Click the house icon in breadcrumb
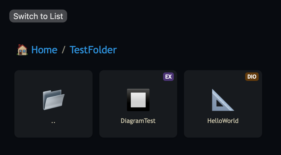The height and width of the screenshot is (155, 281). pyautogui.click(x=22, y=50)
